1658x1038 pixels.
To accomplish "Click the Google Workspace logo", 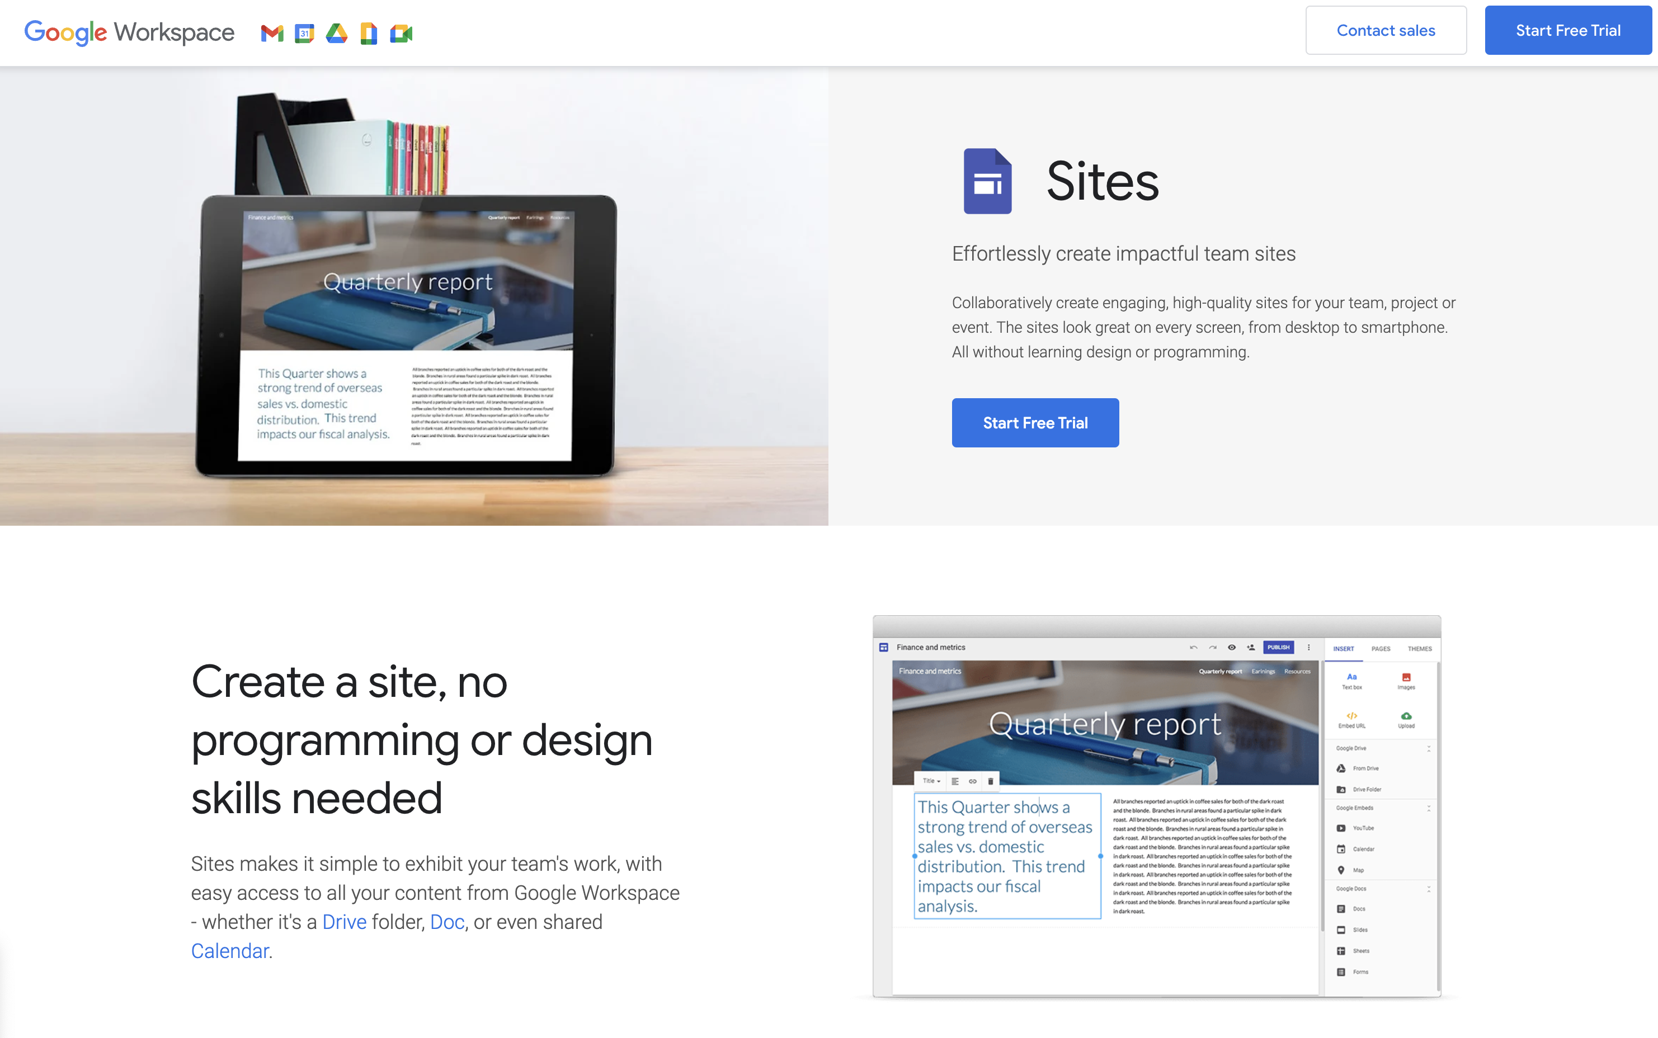I will (129, 32).
